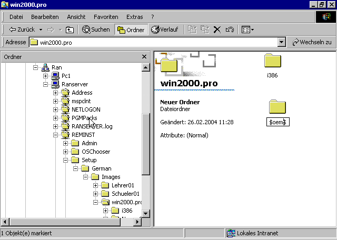Open the Datei menu

[x=16, y=17]
